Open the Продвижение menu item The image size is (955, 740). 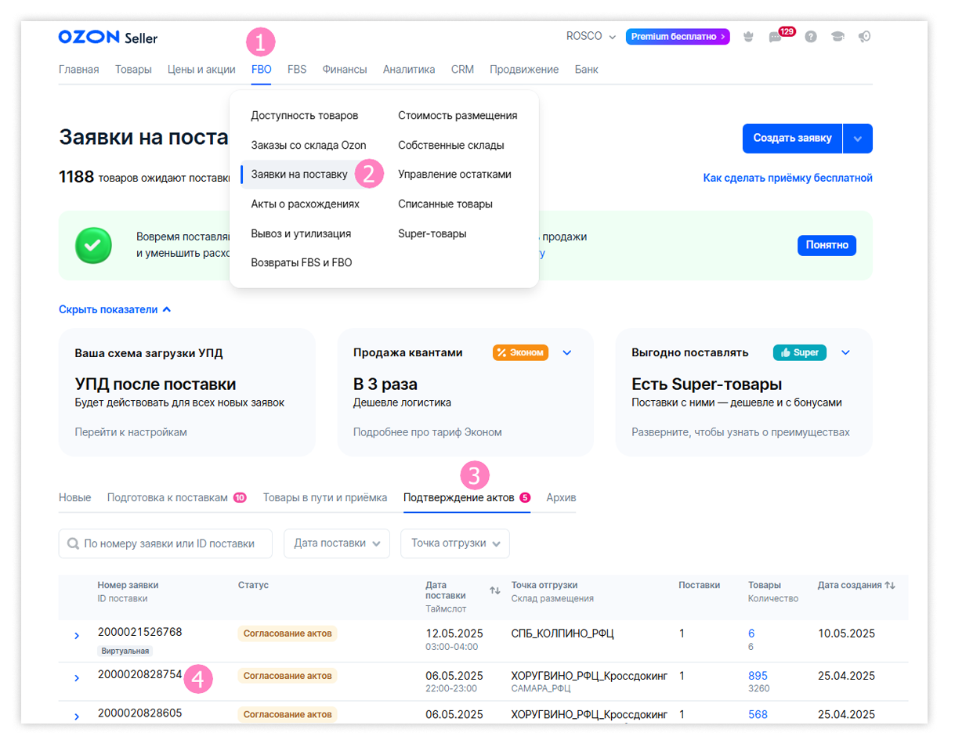click(x=524, y=69)
